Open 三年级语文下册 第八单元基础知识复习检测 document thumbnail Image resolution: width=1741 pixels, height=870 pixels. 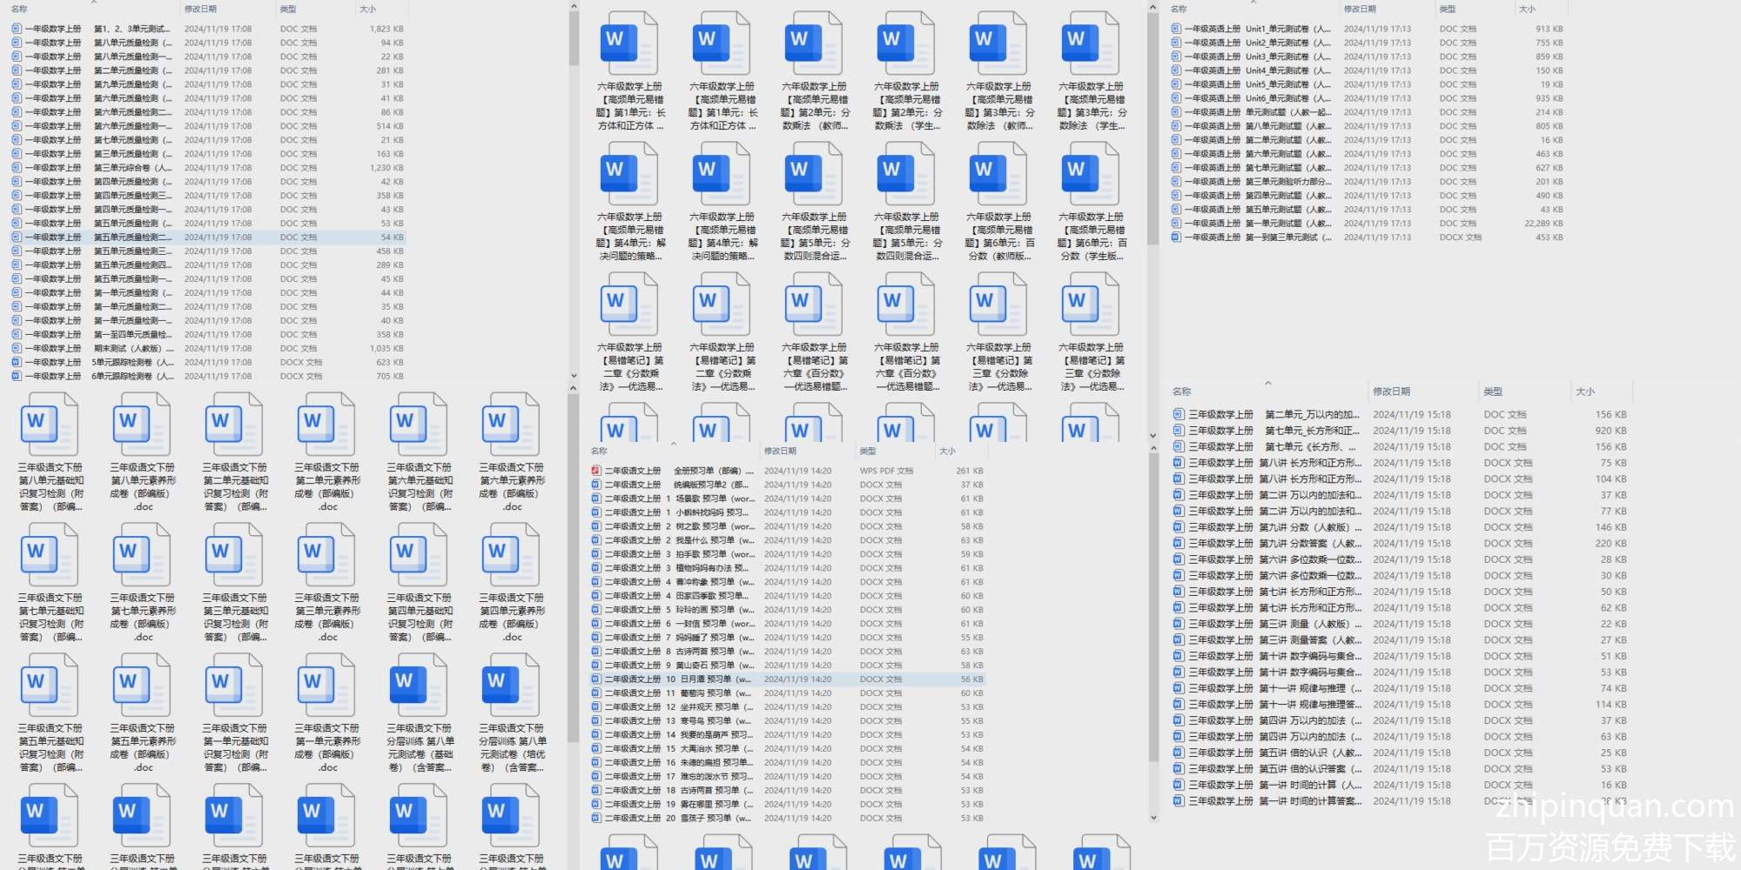click(x=50, y=426)
